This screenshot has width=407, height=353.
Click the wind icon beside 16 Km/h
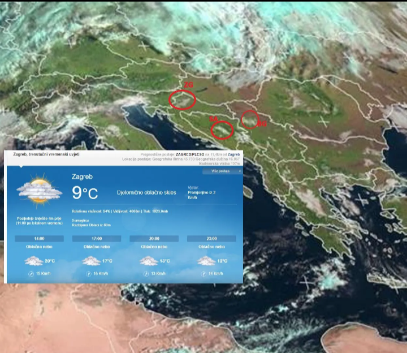tap(88, 274)
